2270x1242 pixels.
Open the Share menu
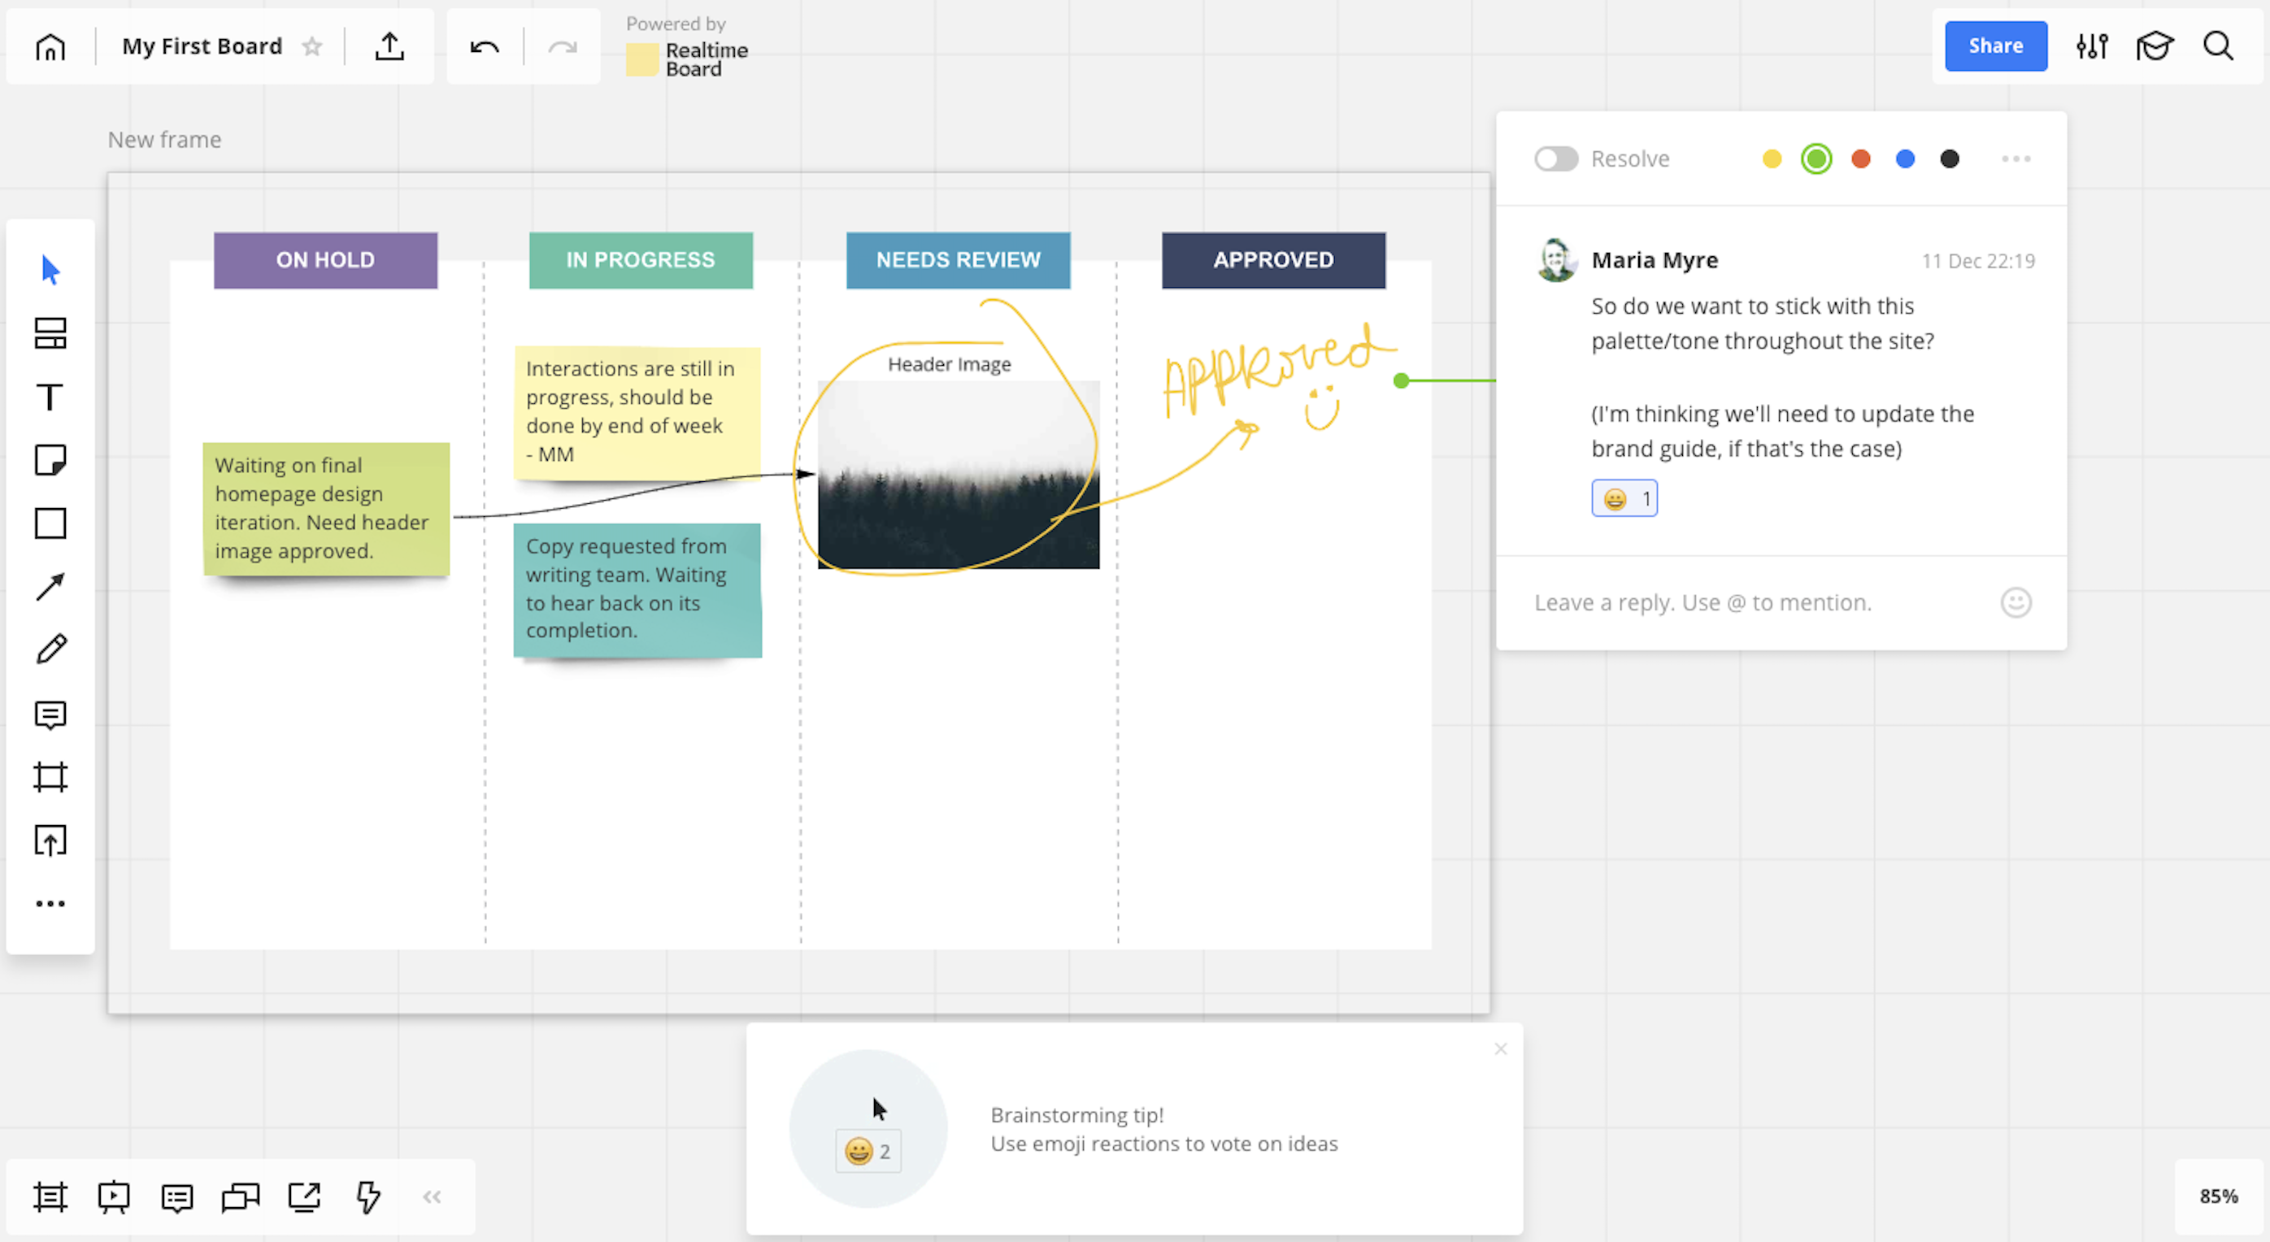[x=1996, y=46]
